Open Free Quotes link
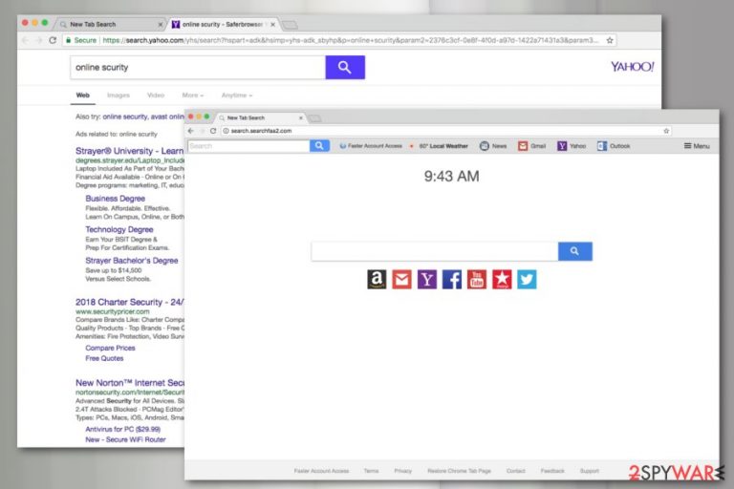Screen dimensions: 734x489 pyautogui.click(x=104, y=358)
